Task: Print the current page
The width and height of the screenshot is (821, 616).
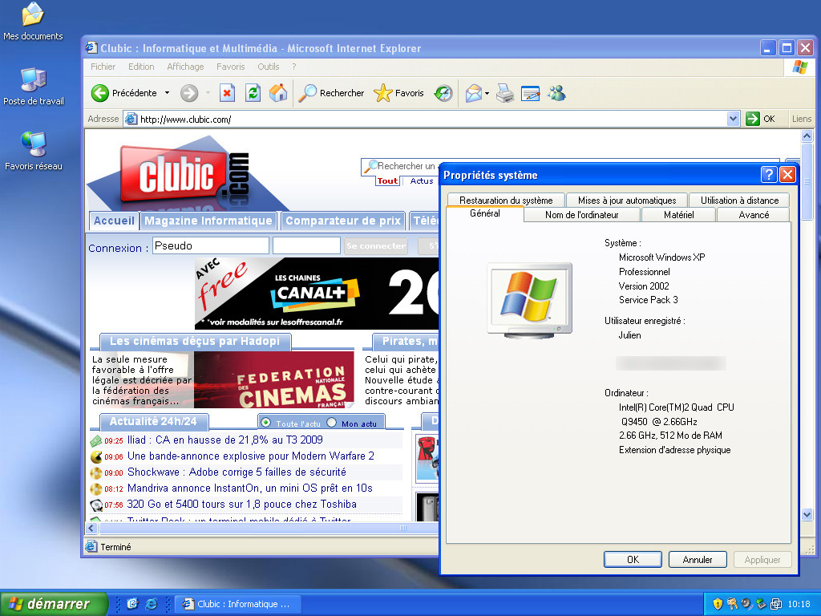Action: point(504,92)
